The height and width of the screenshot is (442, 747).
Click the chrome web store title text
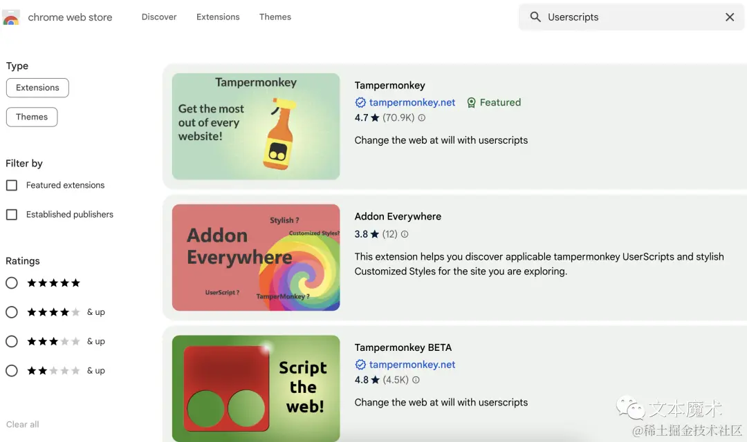pos(70,17)
